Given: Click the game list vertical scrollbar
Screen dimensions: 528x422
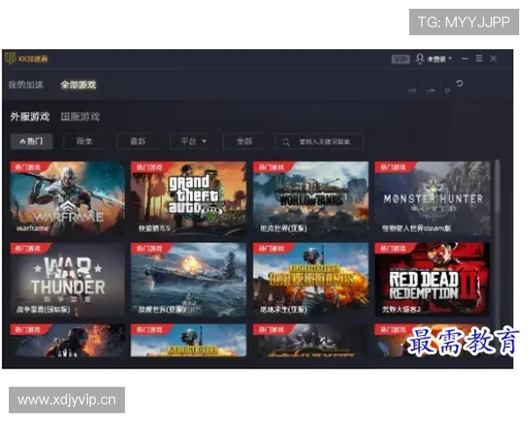Looking at the screenshot, I should coord(497,188).
